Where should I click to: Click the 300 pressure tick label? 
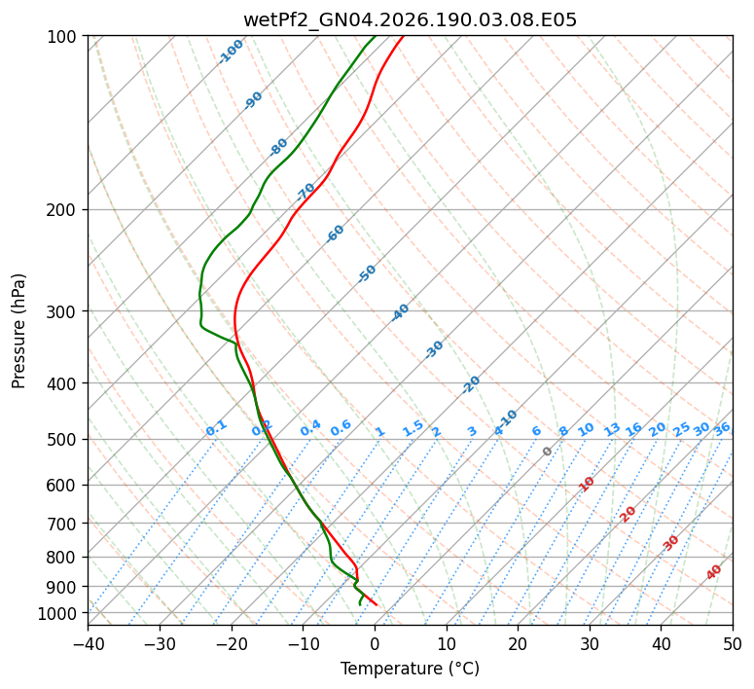(64, 311)
